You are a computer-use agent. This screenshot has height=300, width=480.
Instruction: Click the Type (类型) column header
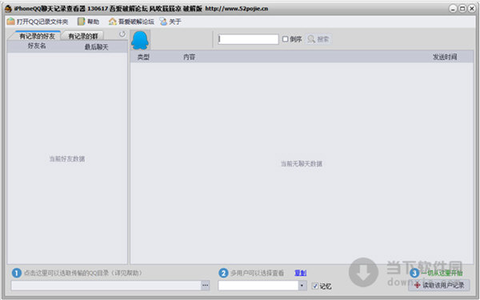click(143, 57)
